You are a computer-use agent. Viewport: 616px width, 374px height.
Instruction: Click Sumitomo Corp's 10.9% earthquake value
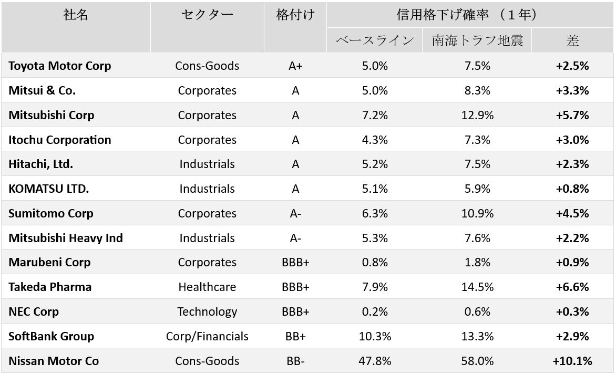point(477,213)
